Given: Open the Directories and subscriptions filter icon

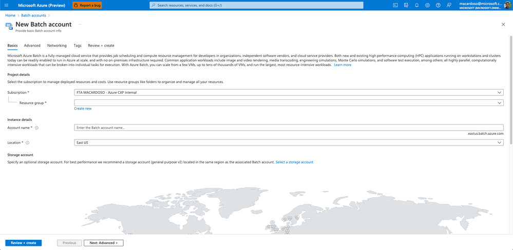Looking at the screenshot, I should click(406, 5).
